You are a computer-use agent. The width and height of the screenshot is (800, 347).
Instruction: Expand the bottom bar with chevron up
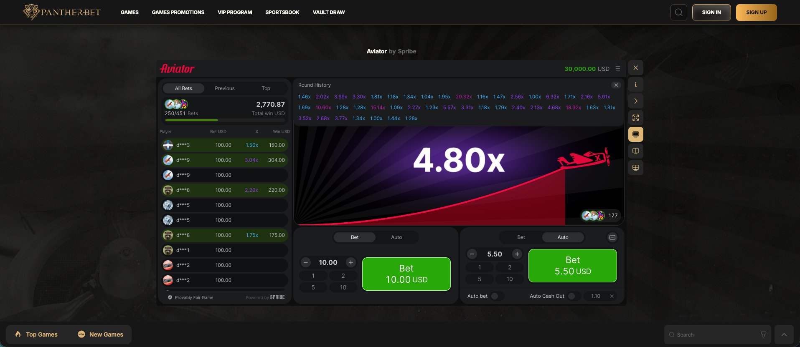click(784, 334)
